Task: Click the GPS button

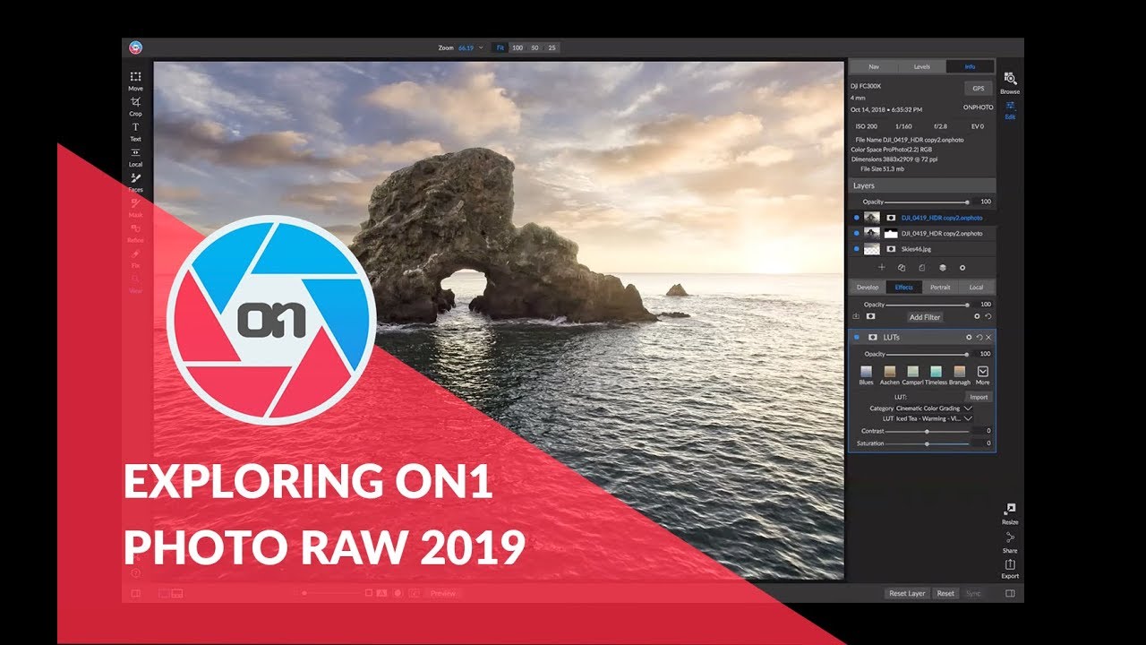Action: [979, 88]
